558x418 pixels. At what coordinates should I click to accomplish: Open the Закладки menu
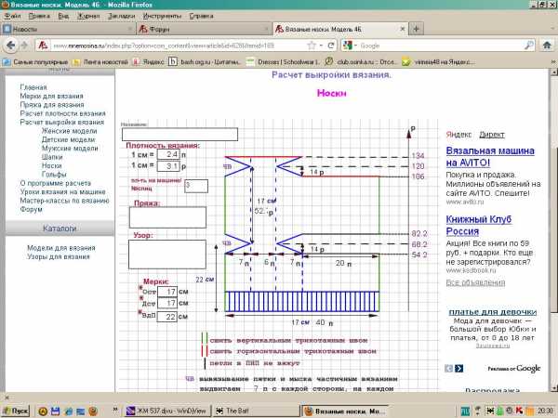[x=115, y=16]
